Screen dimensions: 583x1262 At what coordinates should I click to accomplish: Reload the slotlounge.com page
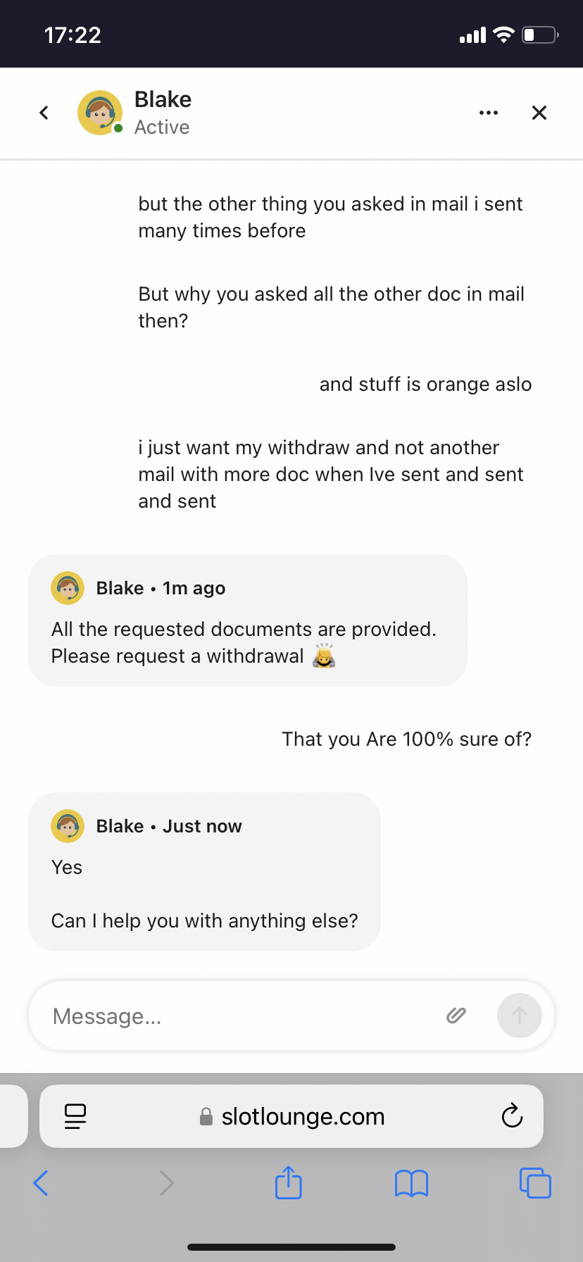[x=512, y=1116]
